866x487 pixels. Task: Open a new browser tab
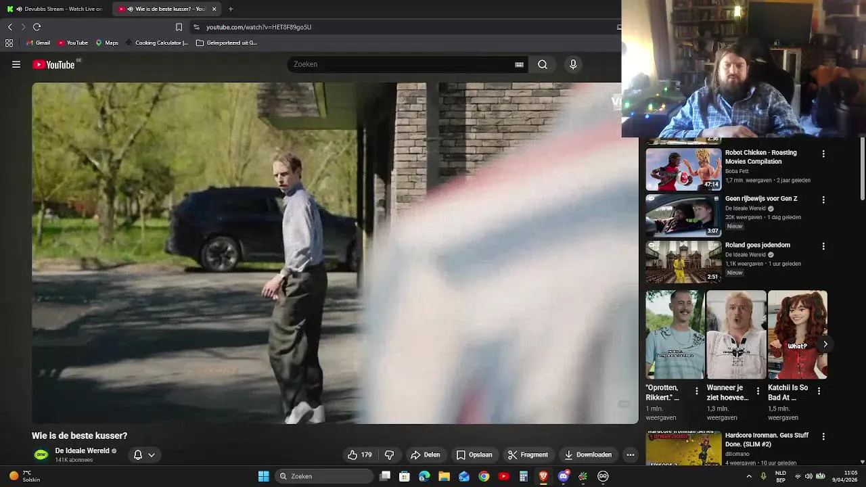tap(231, 9)
